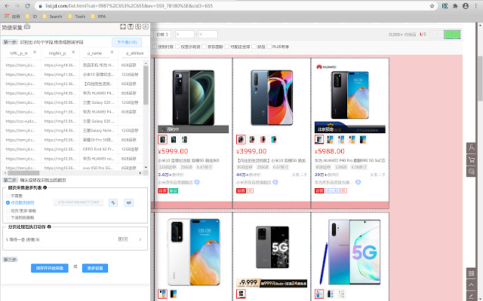This screenshot has height=301, width=483.
Task: Select the 不需要 pagination radio option
Action: [x=8, y=195]
